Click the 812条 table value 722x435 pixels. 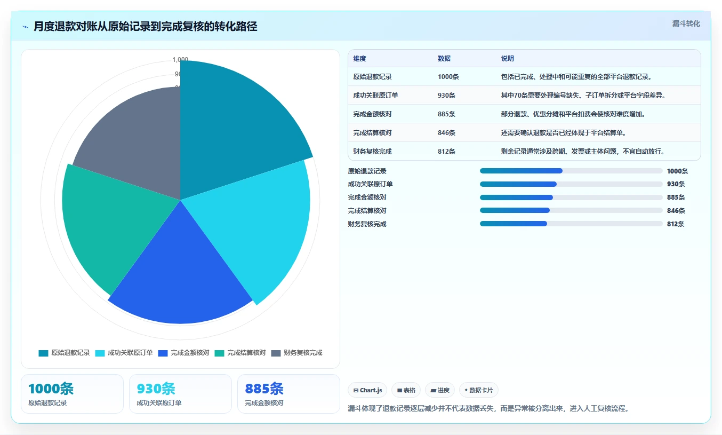(446, 152)
